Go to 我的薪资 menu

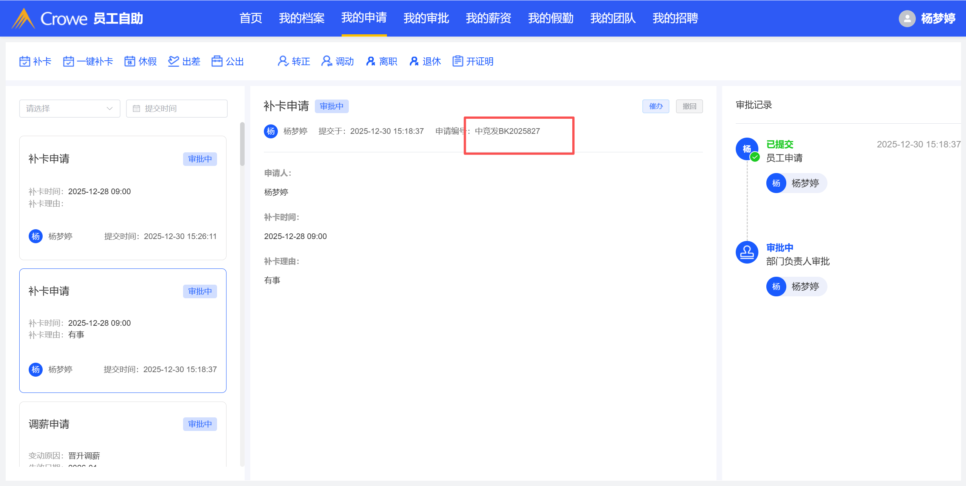click(488, 18)
